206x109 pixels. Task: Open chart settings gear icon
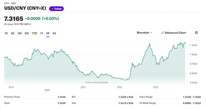pyautogui.click(x=196, y=33)
